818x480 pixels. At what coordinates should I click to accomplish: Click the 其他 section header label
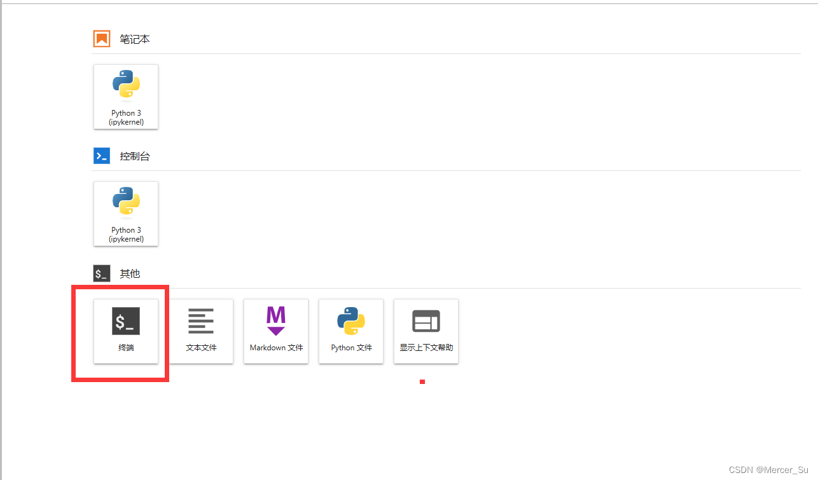[130, 273]
